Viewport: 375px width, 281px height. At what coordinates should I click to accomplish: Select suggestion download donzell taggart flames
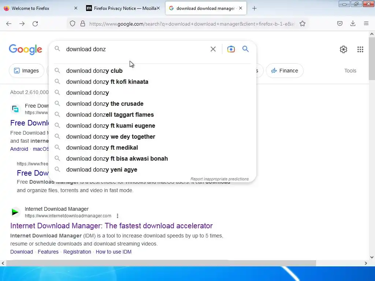[152, 115]
